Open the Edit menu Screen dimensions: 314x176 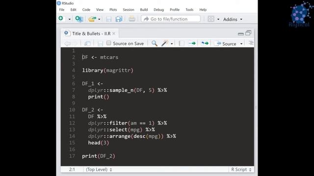pyautogui.click(x=73, y=10)
